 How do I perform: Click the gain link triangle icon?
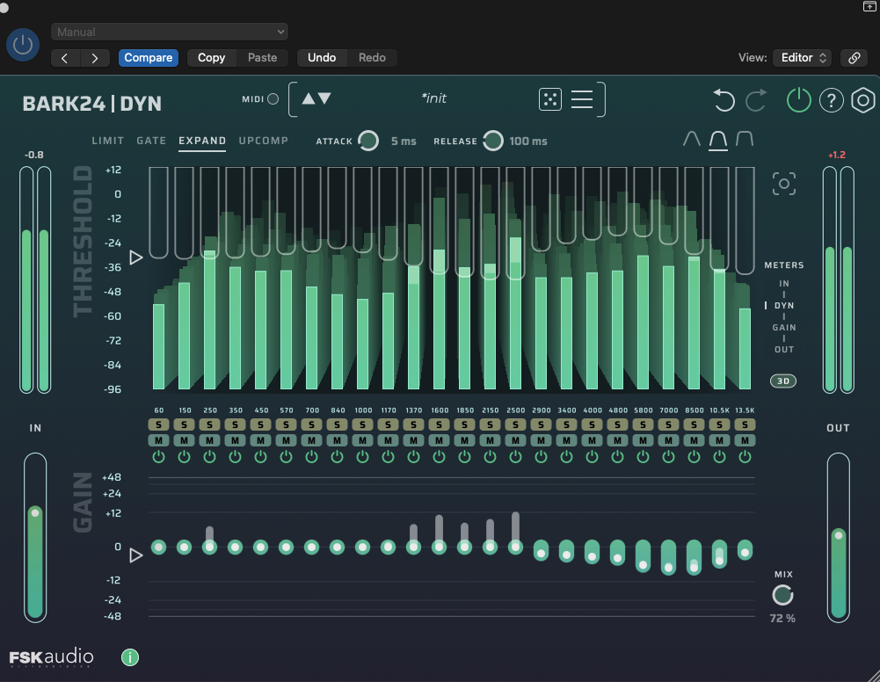click(135, 555)
